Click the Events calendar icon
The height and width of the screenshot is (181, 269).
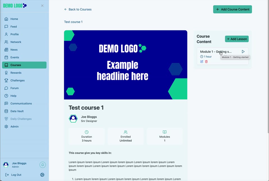click(x=6, y=57)
